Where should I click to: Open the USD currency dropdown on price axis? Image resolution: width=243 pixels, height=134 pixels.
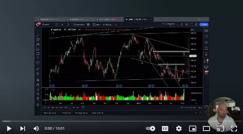point(192,30)
